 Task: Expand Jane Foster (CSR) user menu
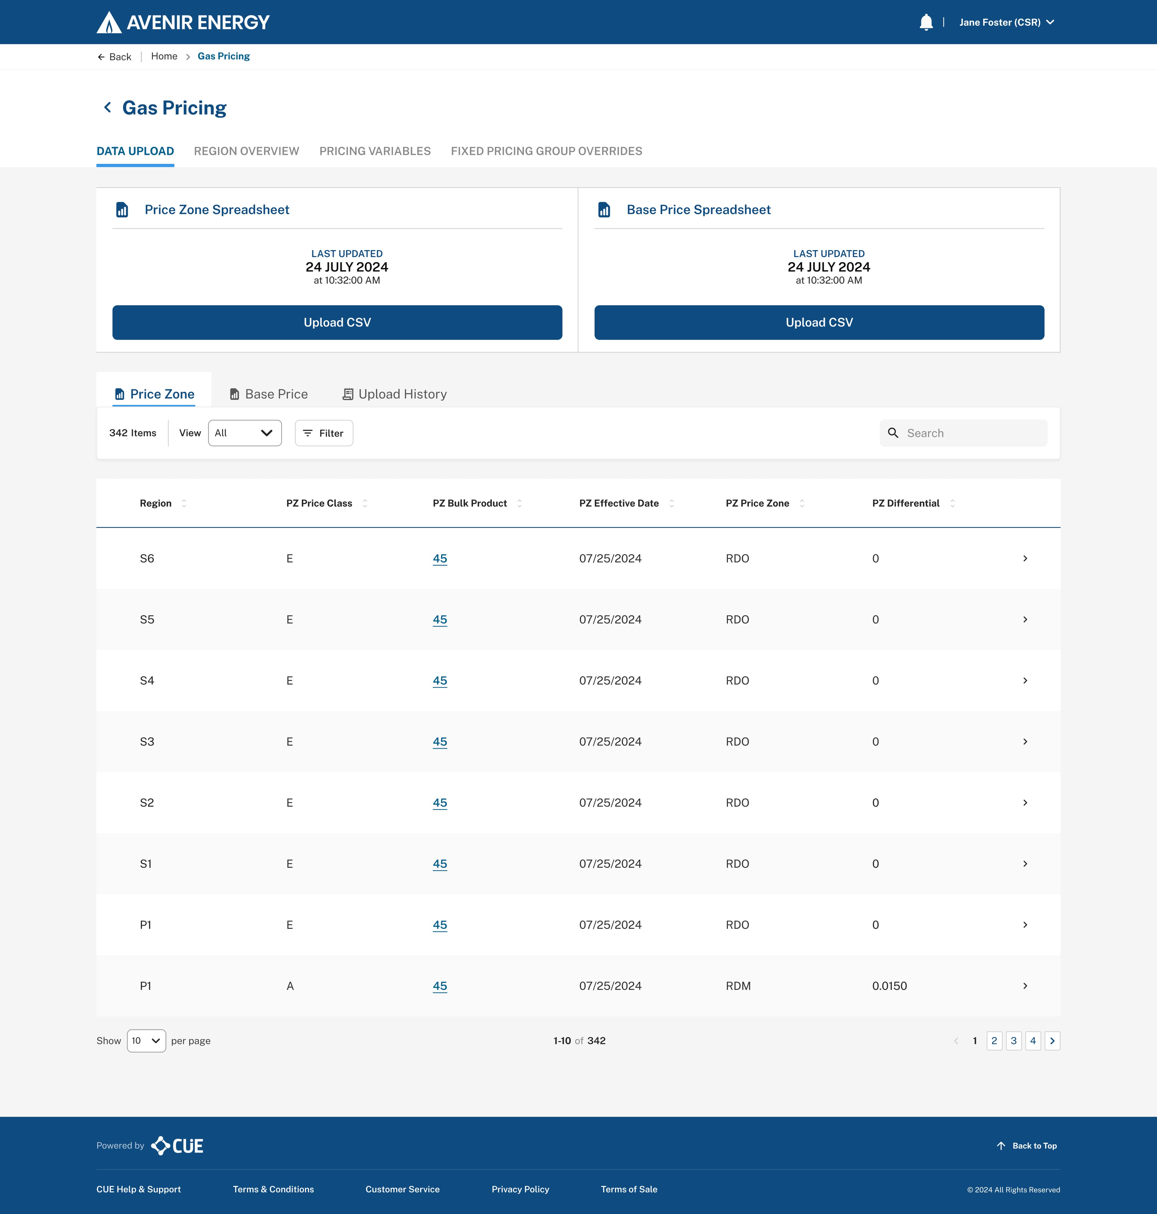[x=1007, y=22]
